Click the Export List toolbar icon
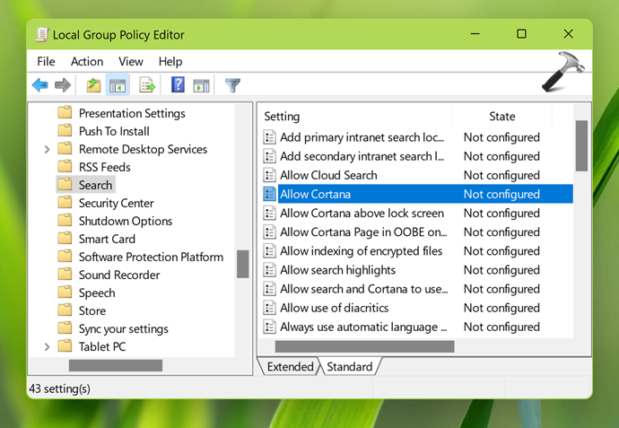Screen dimensions: 619x428 [147, 85]
